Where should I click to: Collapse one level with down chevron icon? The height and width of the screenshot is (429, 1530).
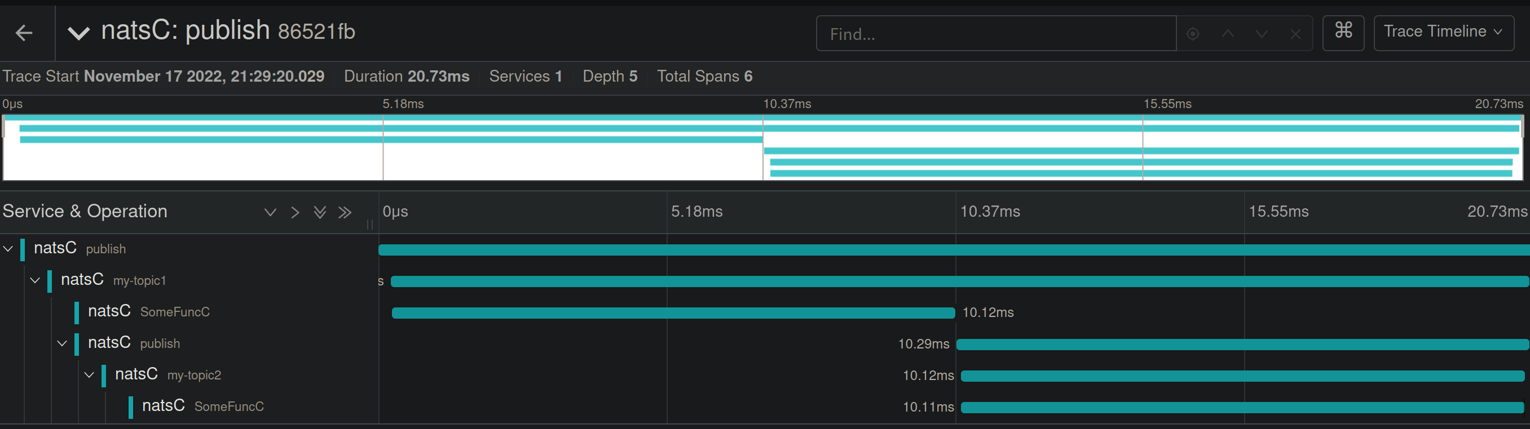[x=270, y=212]
